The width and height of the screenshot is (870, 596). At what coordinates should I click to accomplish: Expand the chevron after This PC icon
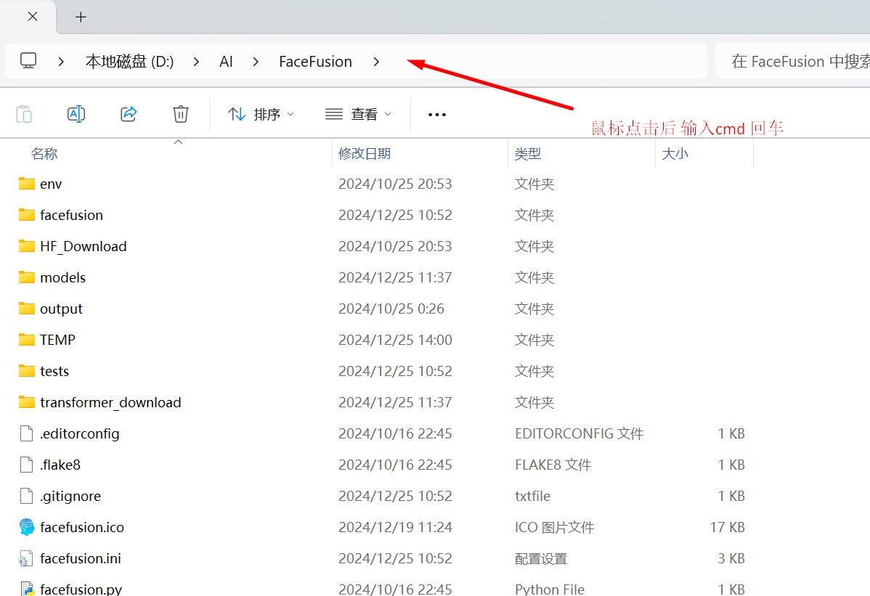(x=61, y=62)
